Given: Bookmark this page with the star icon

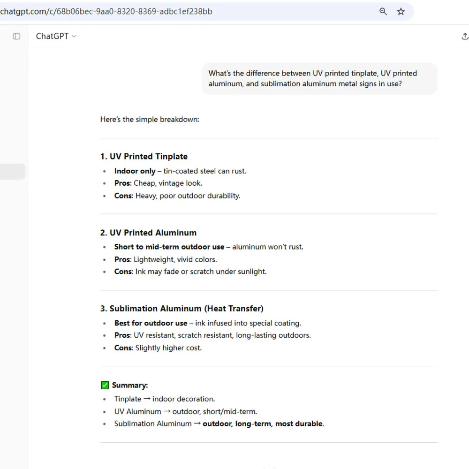Looking at the screenshot, I should (401, 12).
